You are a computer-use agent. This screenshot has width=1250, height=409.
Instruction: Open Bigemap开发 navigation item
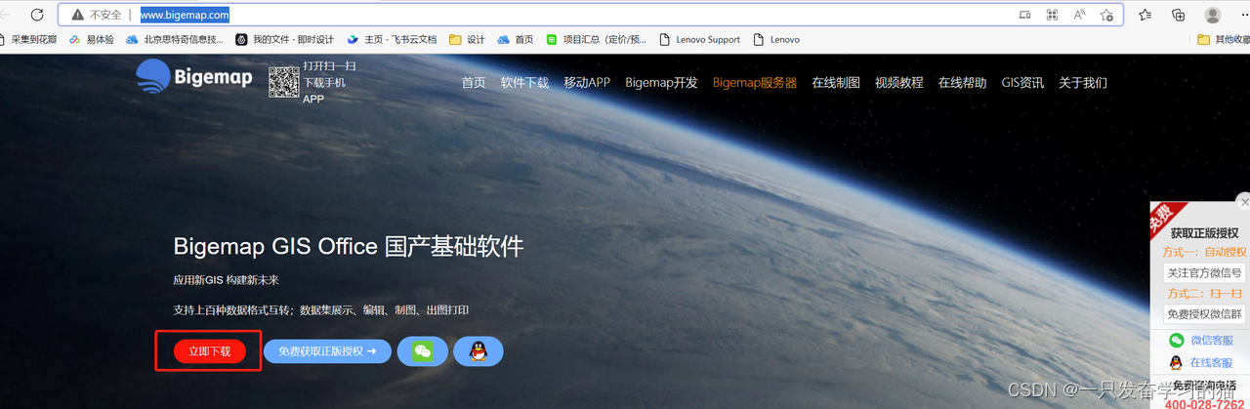point(661,83)
